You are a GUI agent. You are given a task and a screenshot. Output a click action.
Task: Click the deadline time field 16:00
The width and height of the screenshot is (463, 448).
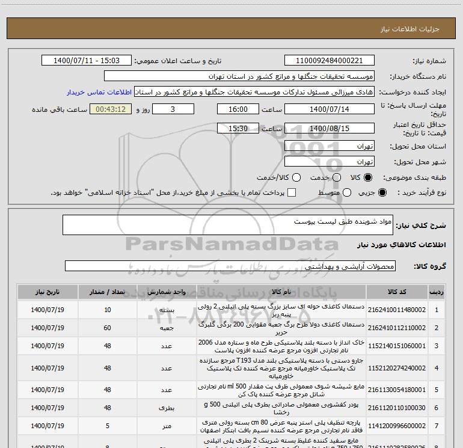(238, 109)
